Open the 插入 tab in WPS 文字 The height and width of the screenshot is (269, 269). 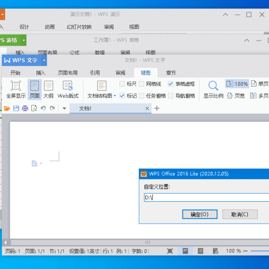[x=41, y=73]
